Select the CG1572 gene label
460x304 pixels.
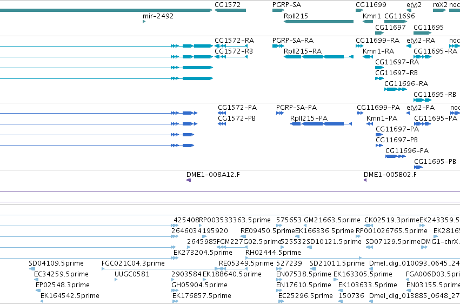point(228,5)
